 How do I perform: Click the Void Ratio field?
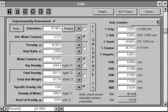(x=52, y=51)
